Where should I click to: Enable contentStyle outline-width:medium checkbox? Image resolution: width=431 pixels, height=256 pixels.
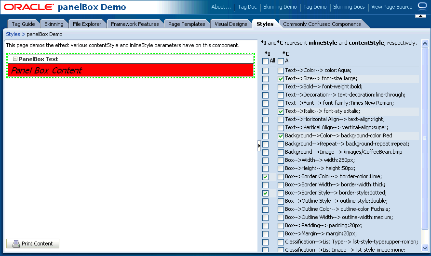pos(281,218)
